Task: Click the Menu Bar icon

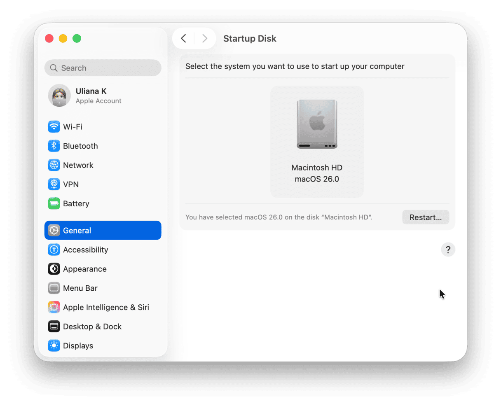Action: 54,288
